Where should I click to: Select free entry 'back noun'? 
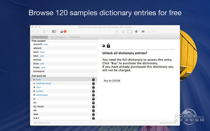[64, 52]
